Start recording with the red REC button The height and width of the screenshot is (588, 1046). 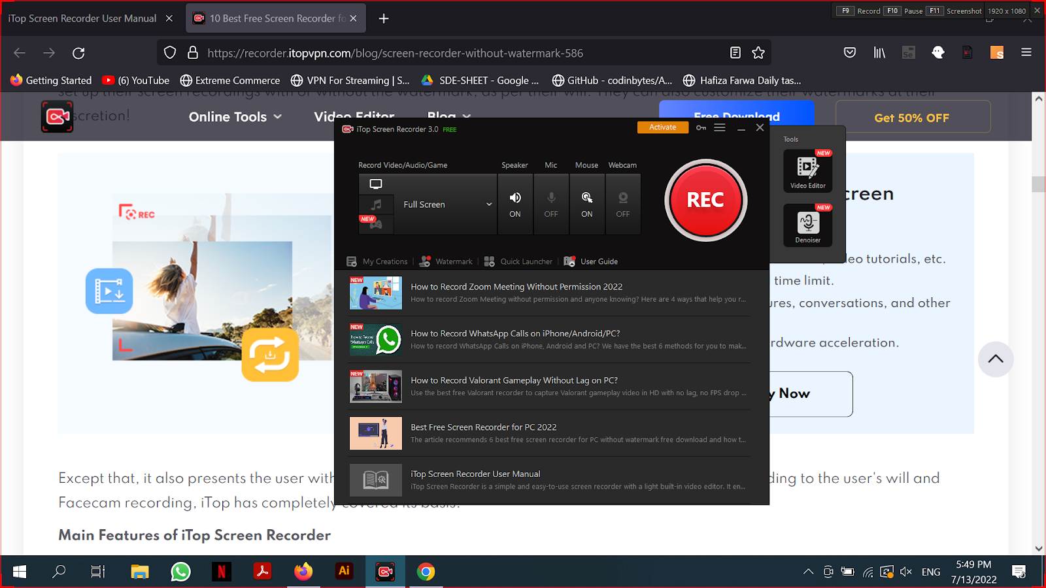click(705, 200)
